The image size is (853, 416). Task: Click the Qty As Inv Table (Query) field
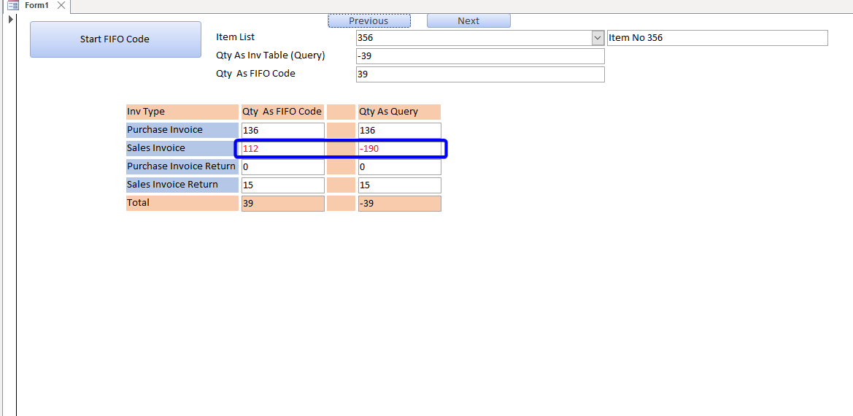coord(480,56)
